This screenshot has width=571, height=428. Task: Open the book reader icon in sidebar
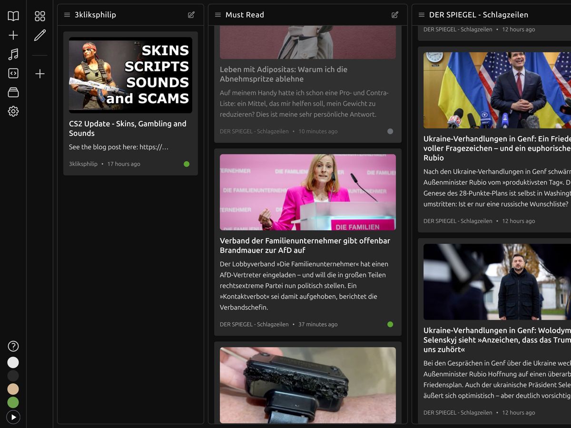tap(13, 16)
